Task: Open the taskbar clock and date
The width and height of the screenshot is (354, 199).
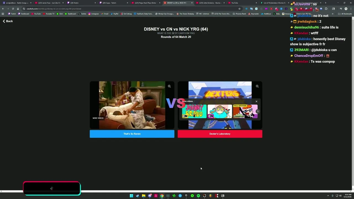Action: (x=348, y=196)
